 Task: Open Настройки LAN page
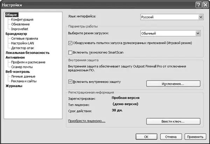(x=22, y=43)
